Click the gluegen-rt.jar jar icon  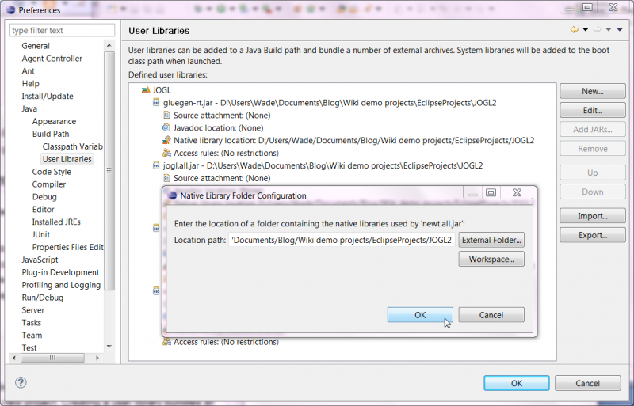(x=156, y=102)
